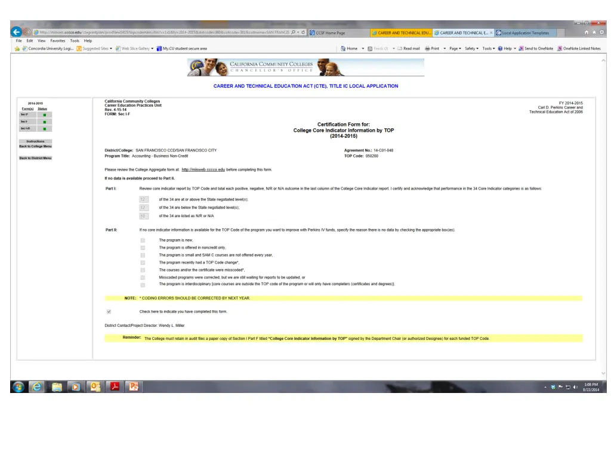This screenshot has height=458, width=611.
Task: Click OneNote Linked Notes icon
Action: 560,49
